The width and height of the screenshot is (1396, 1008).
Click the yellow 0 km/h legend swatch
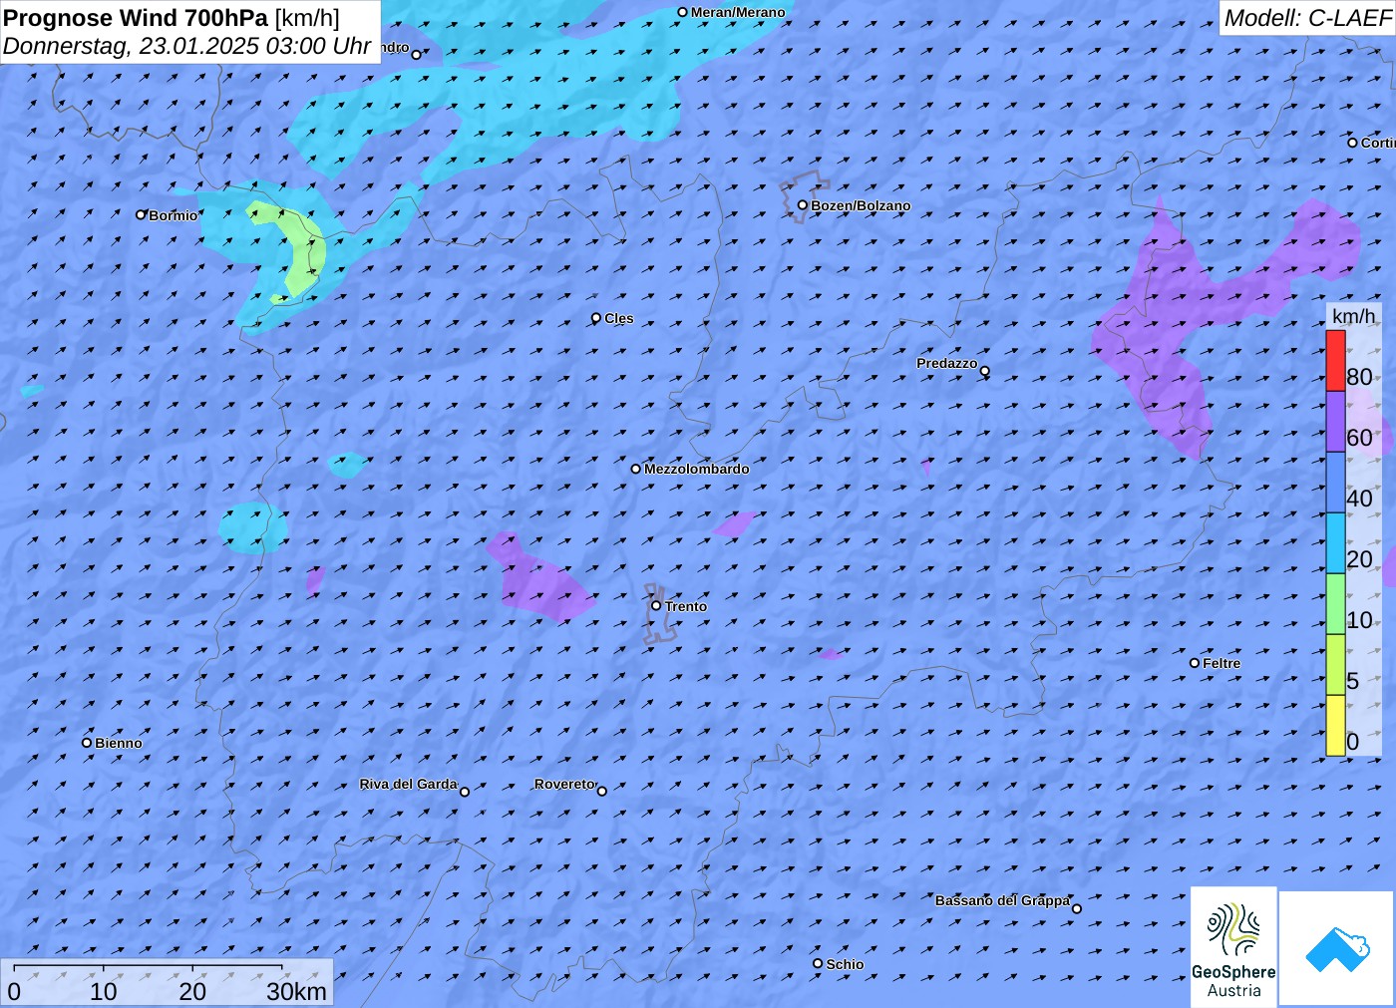[1335, 725]
